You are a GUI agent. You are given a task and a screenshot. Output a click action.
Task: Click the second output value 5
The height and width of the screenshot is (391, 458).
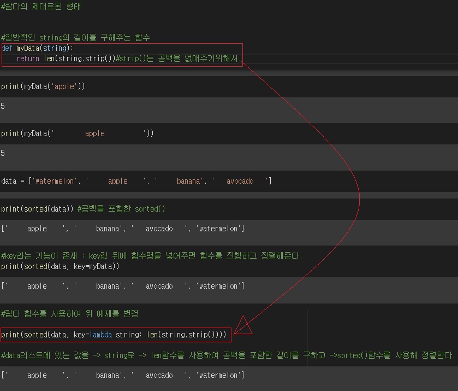3,153
